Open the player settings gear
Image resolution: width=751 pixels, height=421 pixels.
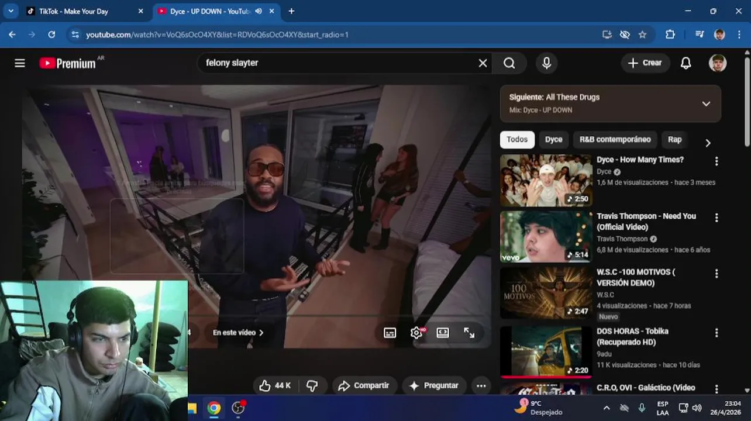tap(416, 333)
